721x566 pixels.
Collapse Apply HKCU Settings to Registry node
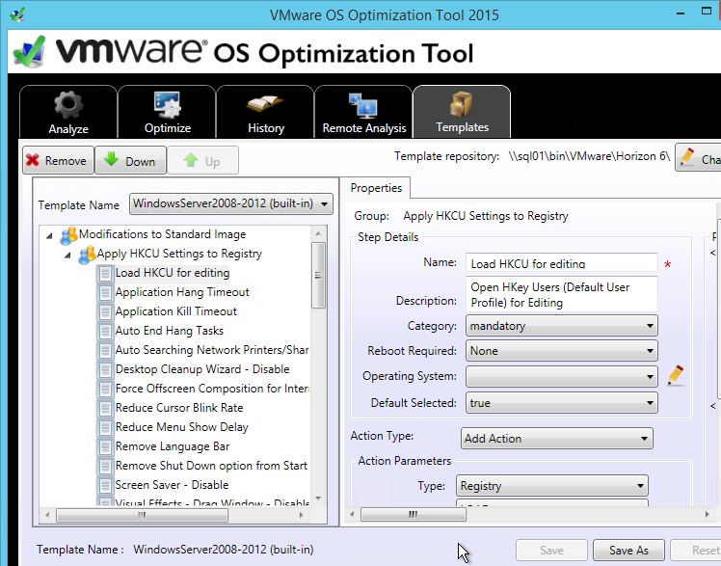67,256
